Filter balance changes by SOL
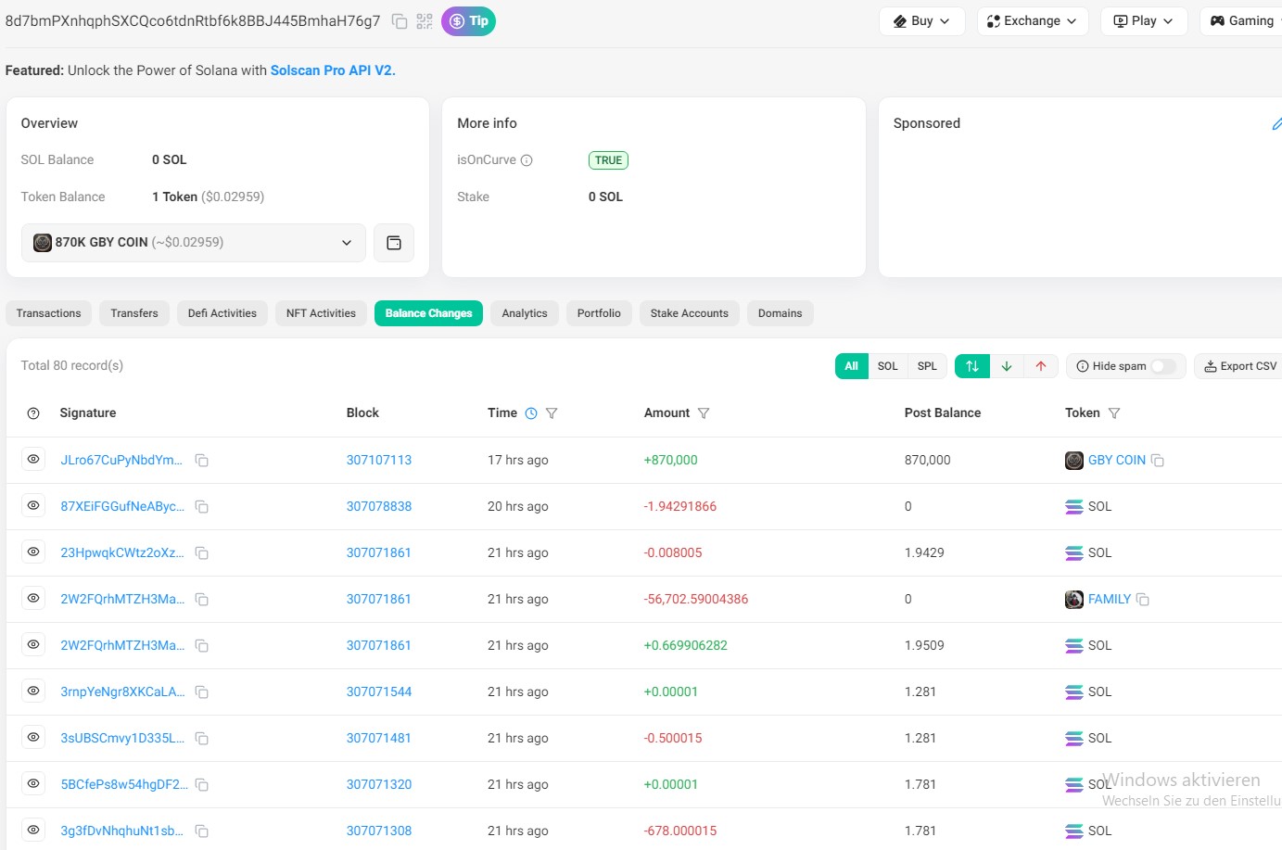Image resolution: width=1282 pixels, height=850 pixels. 888,366
